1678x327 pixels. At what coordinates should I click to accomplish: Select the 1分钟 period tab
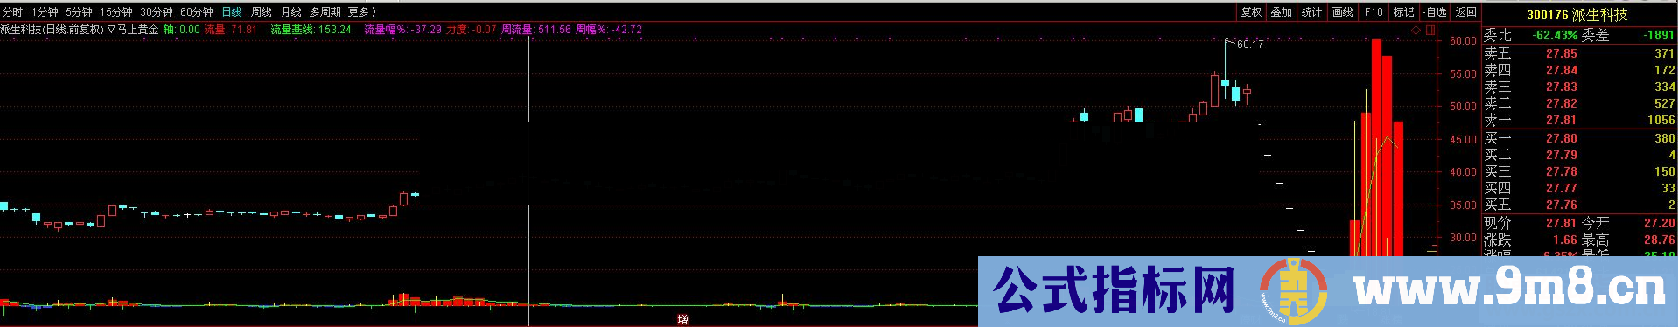point(45,11)
